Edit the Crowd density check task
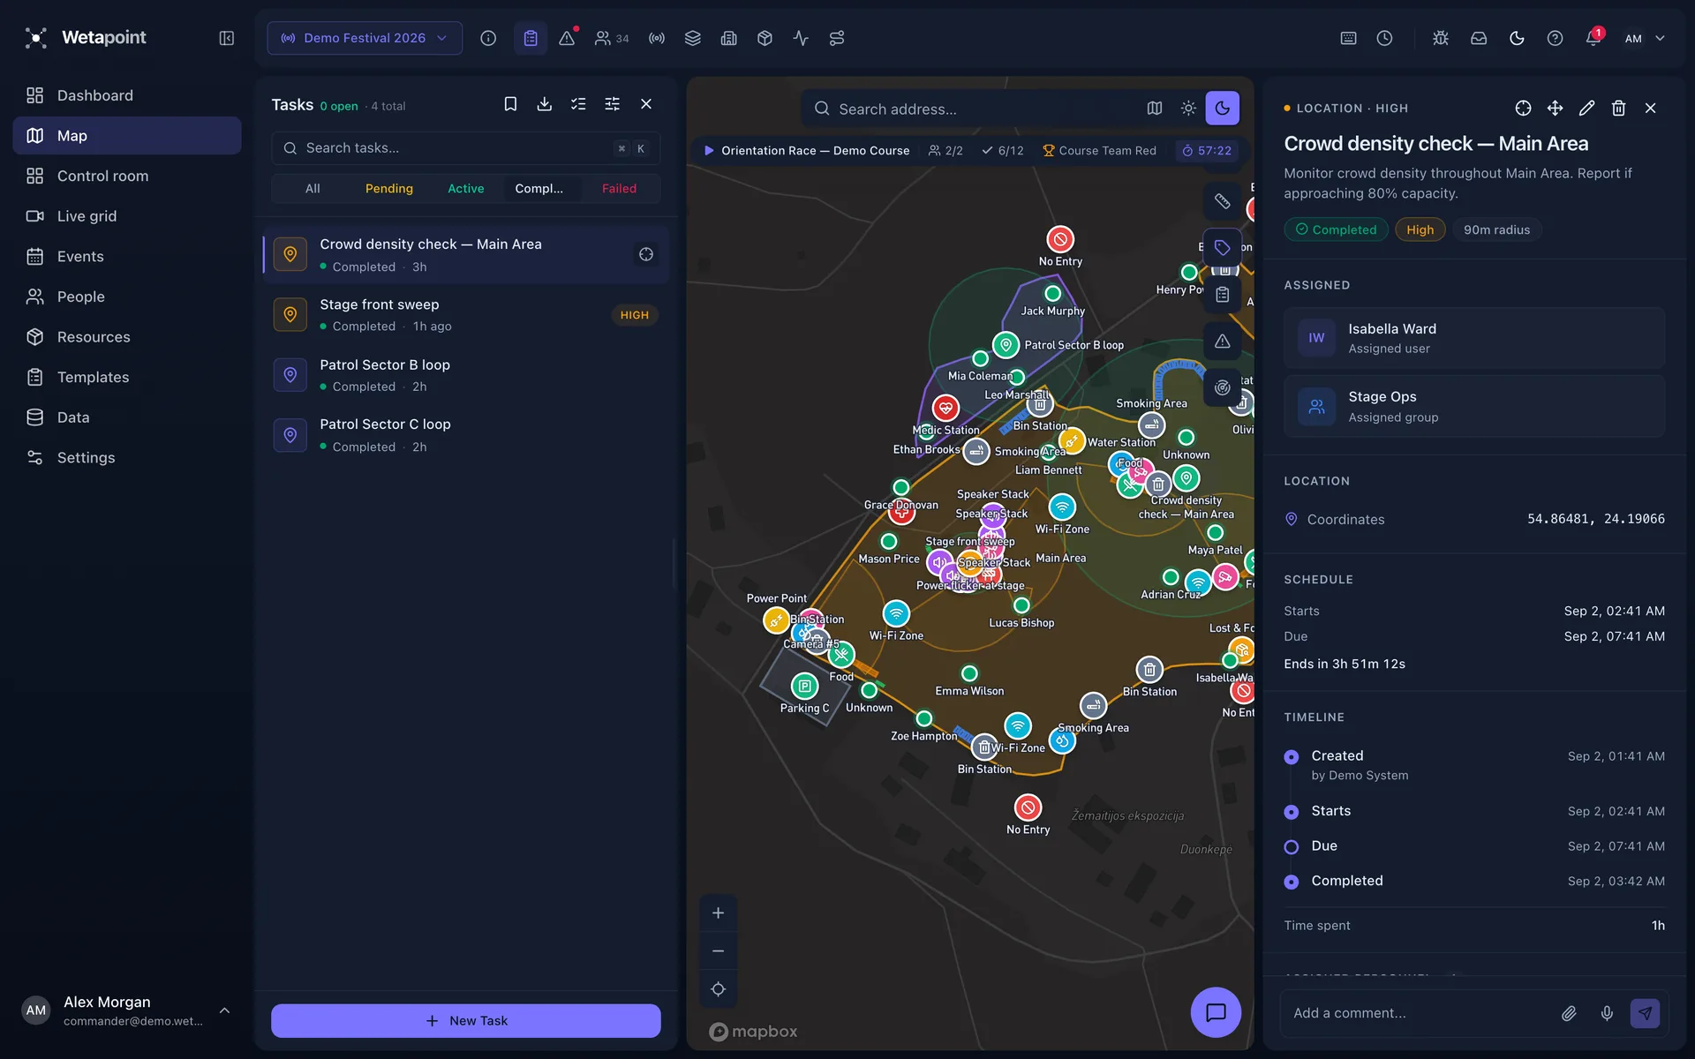 coord(1586,108)
